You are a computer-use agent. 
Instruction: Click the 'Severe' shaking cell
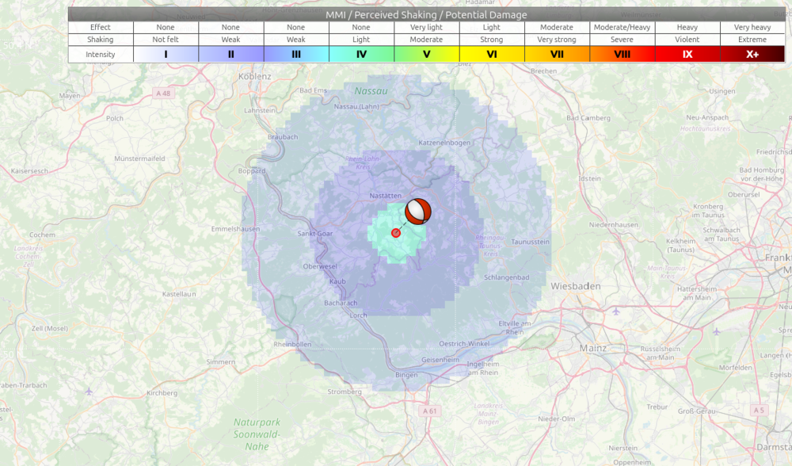[622, 40]
